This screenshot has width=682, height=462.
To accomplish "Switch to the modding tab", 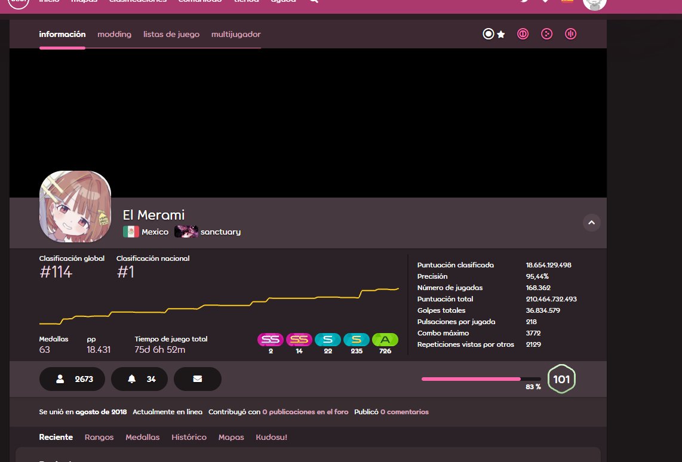I will pyautogui.click(x=114, y=34).
